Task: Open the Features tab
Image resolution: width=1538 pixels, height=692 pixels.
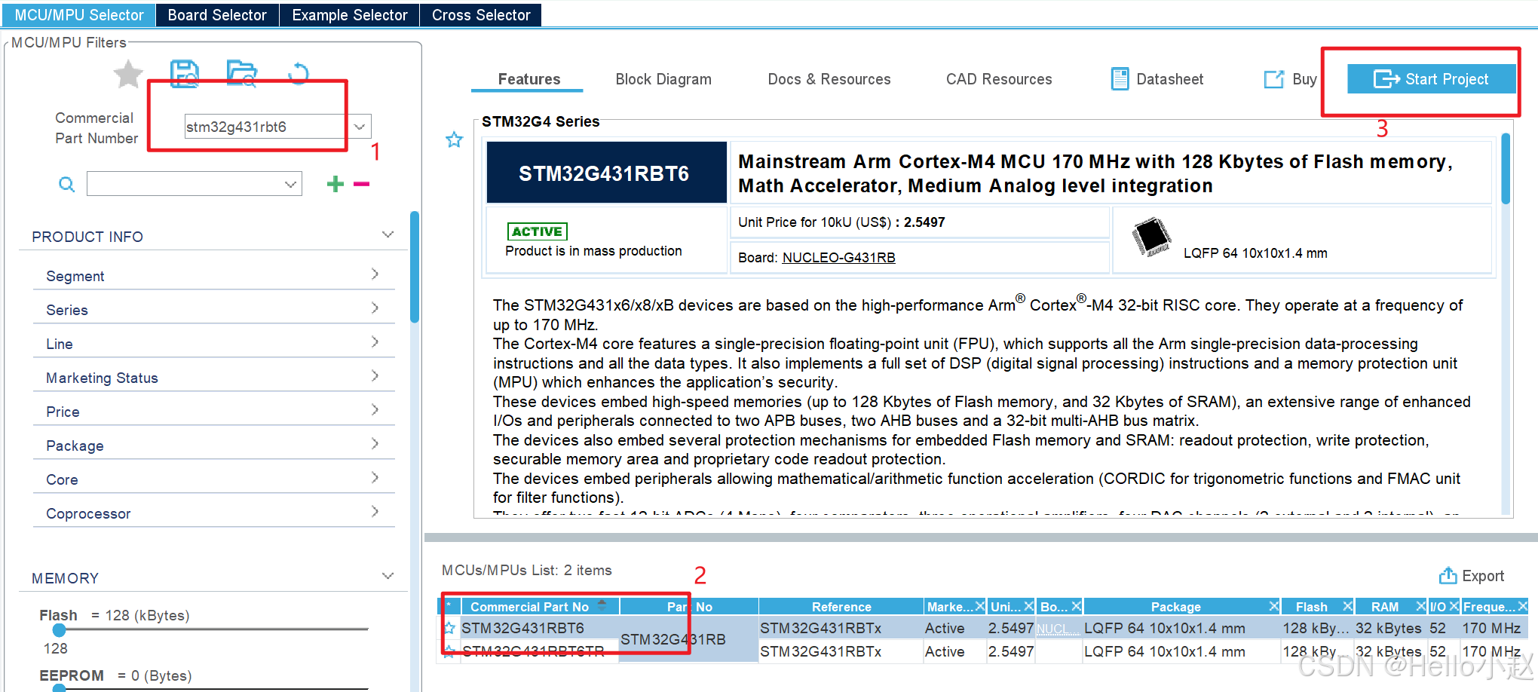Action: pyautogui.click(x=528, y=79)
